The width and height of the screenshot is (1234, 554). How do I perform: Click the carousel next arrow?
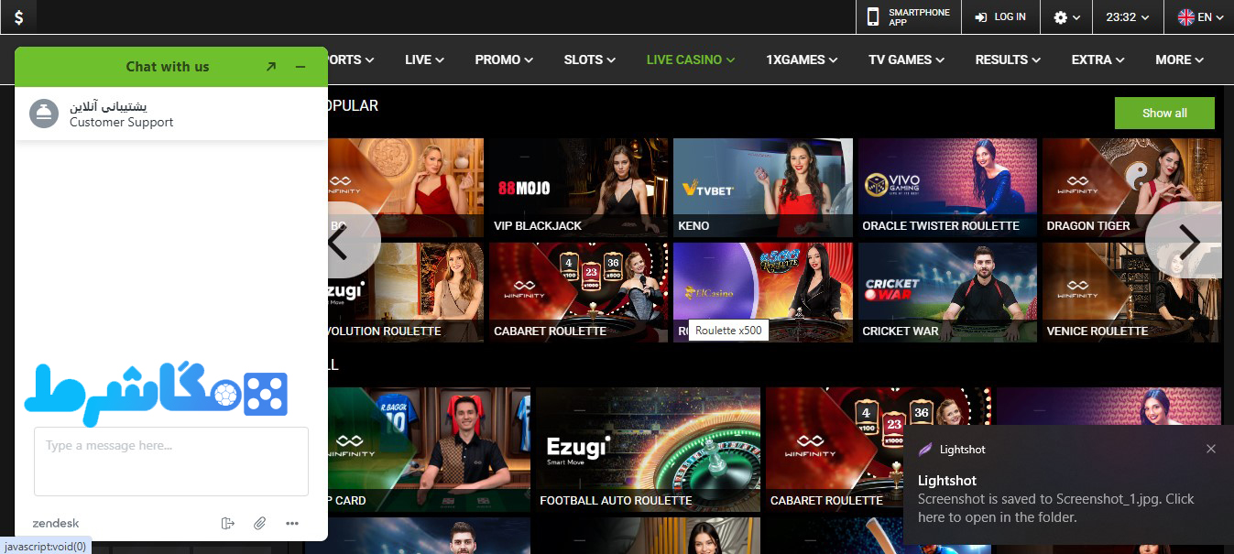tap(1184, 241)
